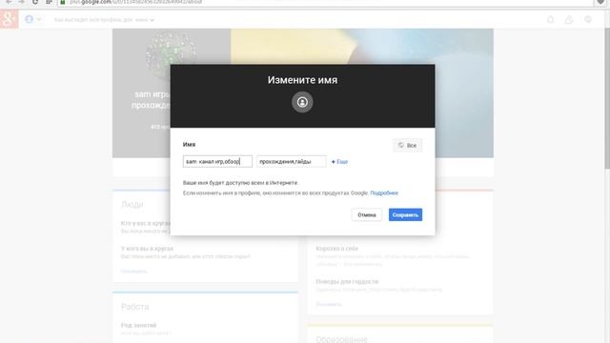This screenshot has width=610, height=343.
Task: Click the browser reload icon
Action: coord(35,2)
